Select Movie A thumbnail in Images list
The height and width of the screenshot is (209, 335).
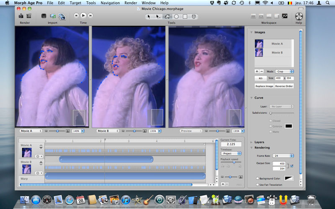259,43
